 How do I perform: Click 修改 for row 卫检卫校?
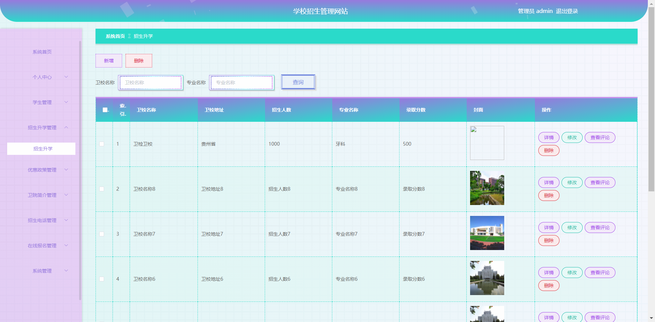coord(572,137)
